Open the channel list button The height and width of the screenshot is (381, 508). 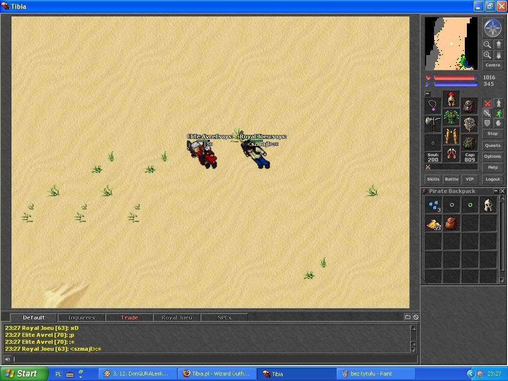[x=408, y=317]
